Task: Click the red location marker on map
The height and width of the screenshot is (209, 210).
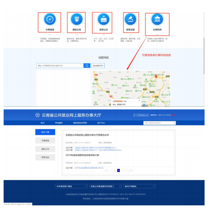Action: (156, 76)
